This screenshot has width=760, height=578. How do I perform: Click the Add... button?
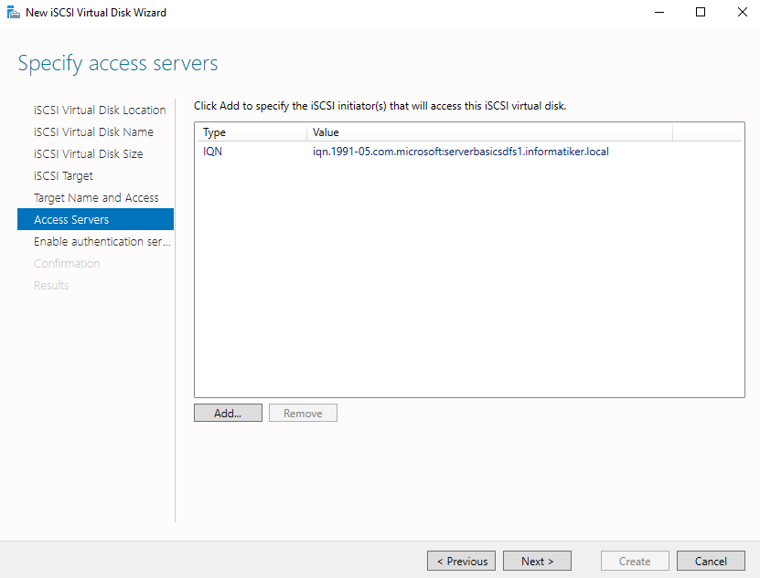(x=228, y=413)
